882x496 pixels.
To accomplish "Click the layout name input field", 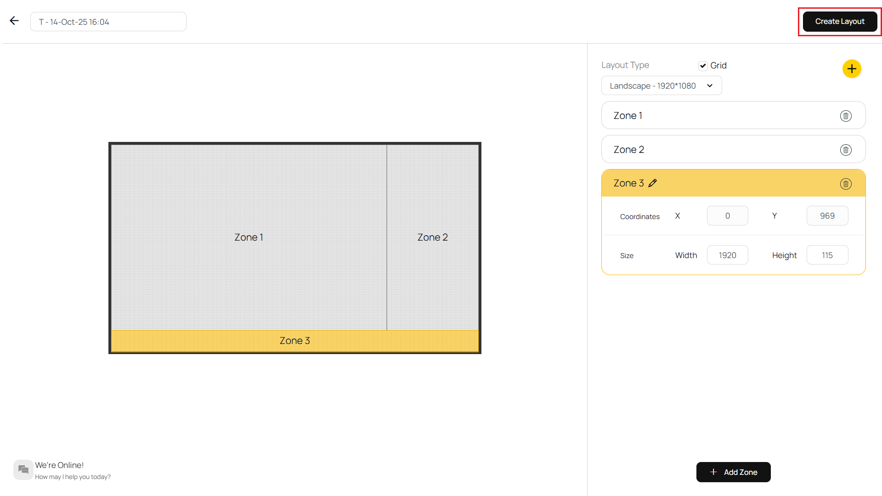I will (x=108, y=22).
